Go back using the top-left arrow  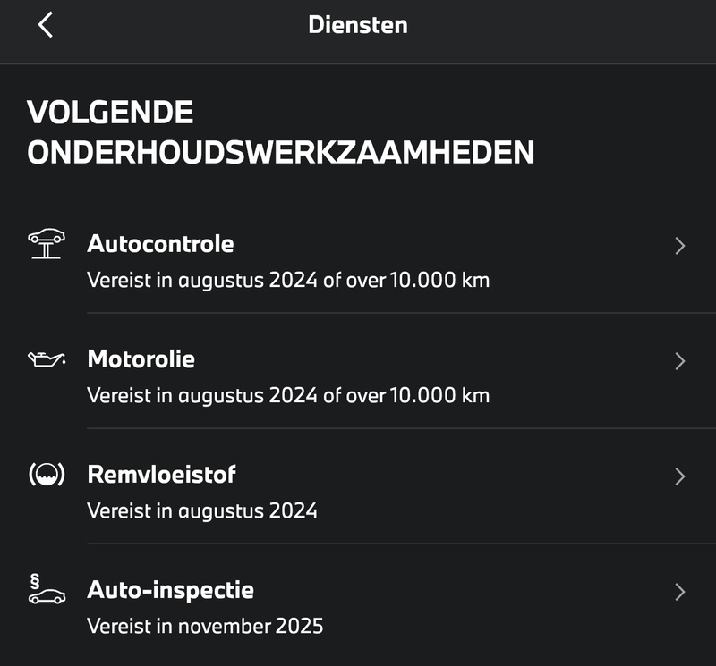click(46, 25)
